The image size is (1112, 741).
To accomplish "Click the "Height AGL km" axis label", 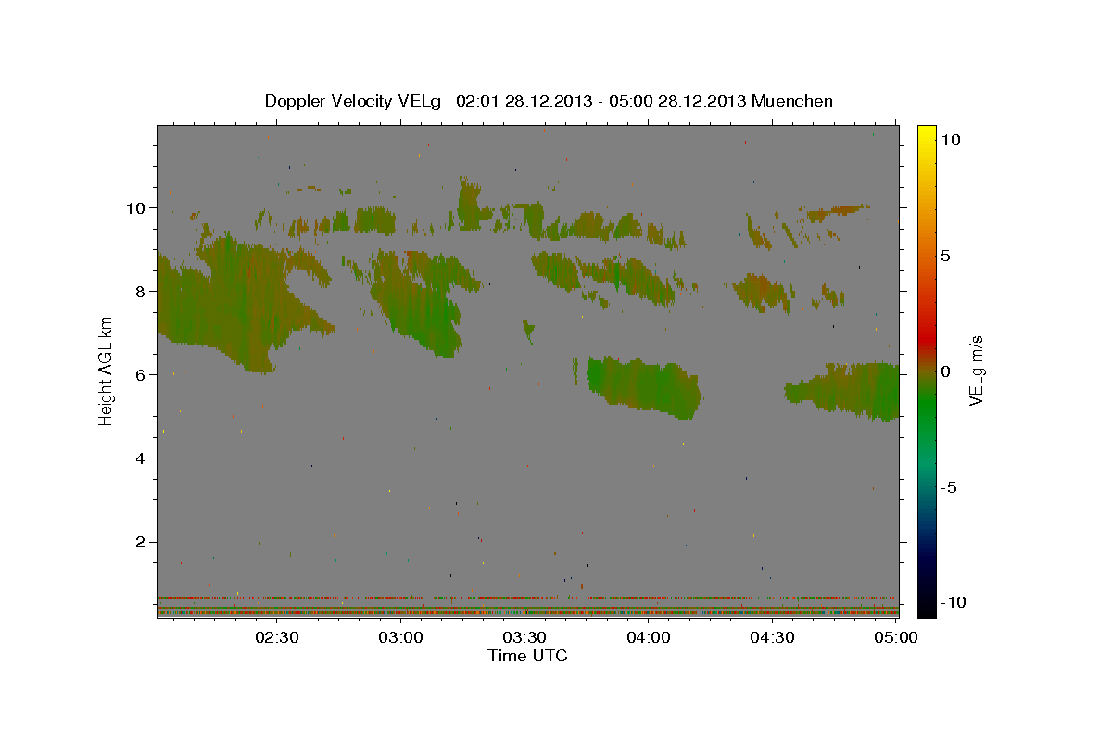I will tap(107, 370).
